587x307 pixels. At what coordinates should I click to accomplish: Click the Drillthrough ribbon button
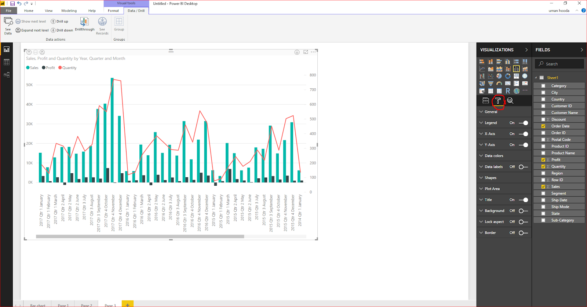click(x=84, y=24)
